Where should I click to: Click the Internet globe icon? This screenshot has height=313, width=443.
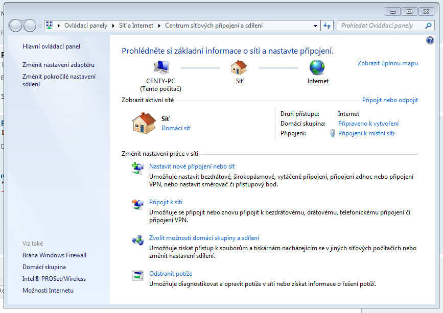[x=317, y=67]
